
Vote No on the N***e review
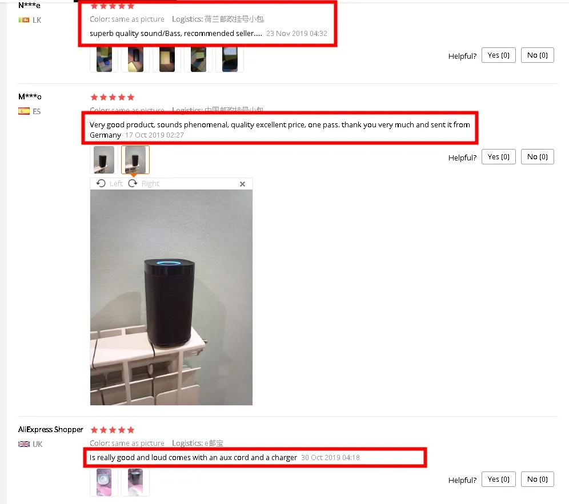(x=537, y=55)
